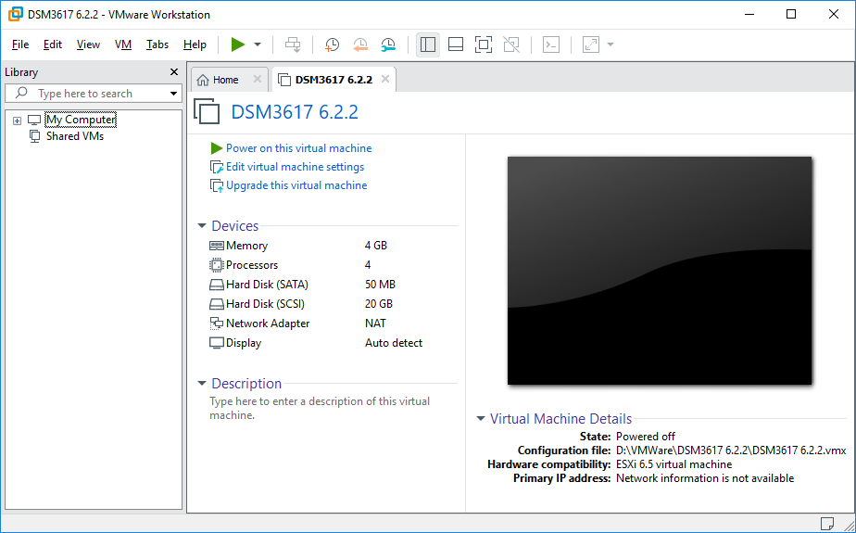
Task: Open the snapshot manager icon
Action: coord(388,44)
